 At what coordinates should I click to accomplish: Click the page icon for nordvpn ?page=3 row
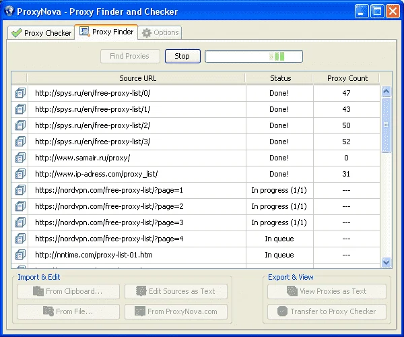(20, 222)
